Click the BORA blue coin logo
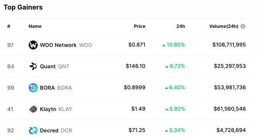The height and width of the screenshot is (140, 257). (x=33, y=88)
